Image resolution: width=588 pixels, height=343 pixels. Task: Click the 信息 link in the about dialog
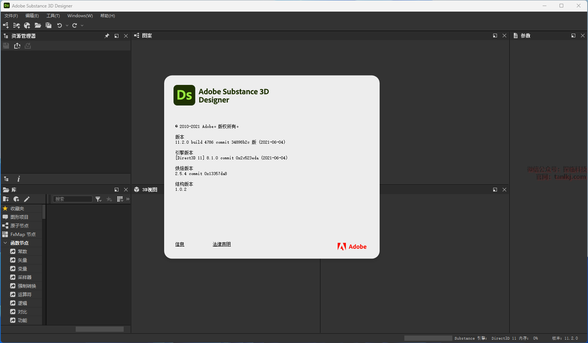pos(180,244)
